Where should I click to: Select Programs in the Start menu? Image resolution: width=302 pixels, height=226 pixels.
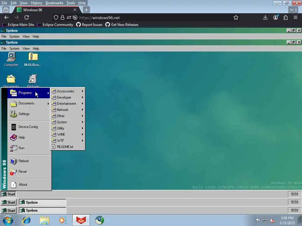tap(29, 93)
